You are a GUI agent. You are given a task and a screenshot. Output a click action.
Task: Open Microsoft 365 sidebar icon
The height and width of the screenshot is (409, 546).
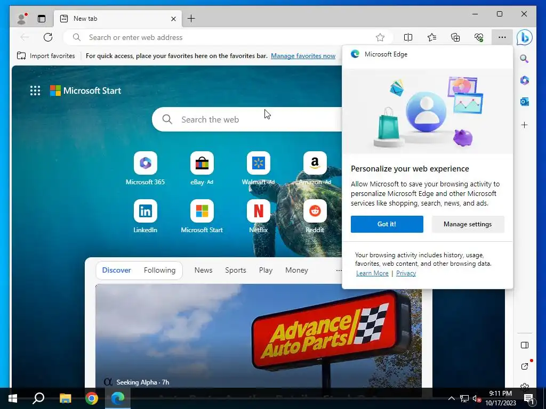tap(525, 80)
